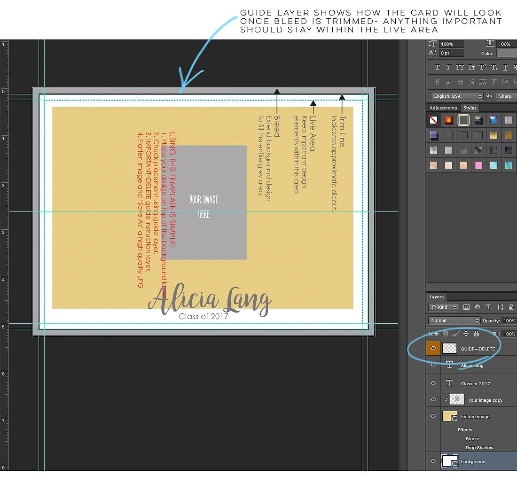Enable Small Caps (Tт) text style

471,67
